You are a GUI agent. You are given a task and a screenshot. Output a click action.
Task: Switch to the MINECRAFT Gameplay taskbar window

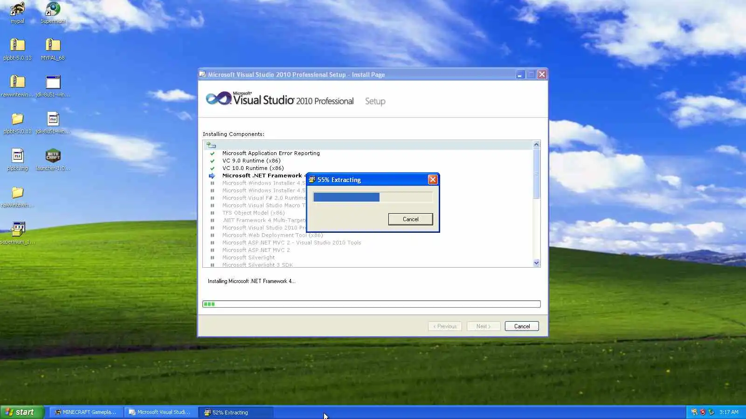(86, 412)
